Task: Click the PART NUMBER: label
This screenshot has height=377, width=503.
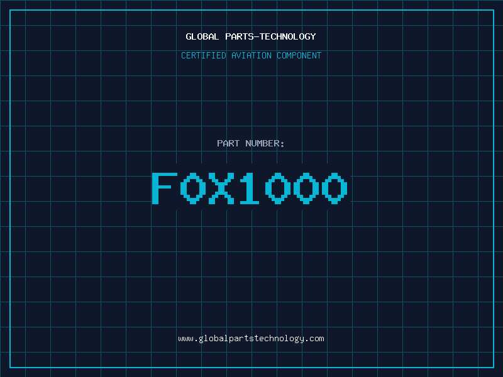Action: click(251, 143)
